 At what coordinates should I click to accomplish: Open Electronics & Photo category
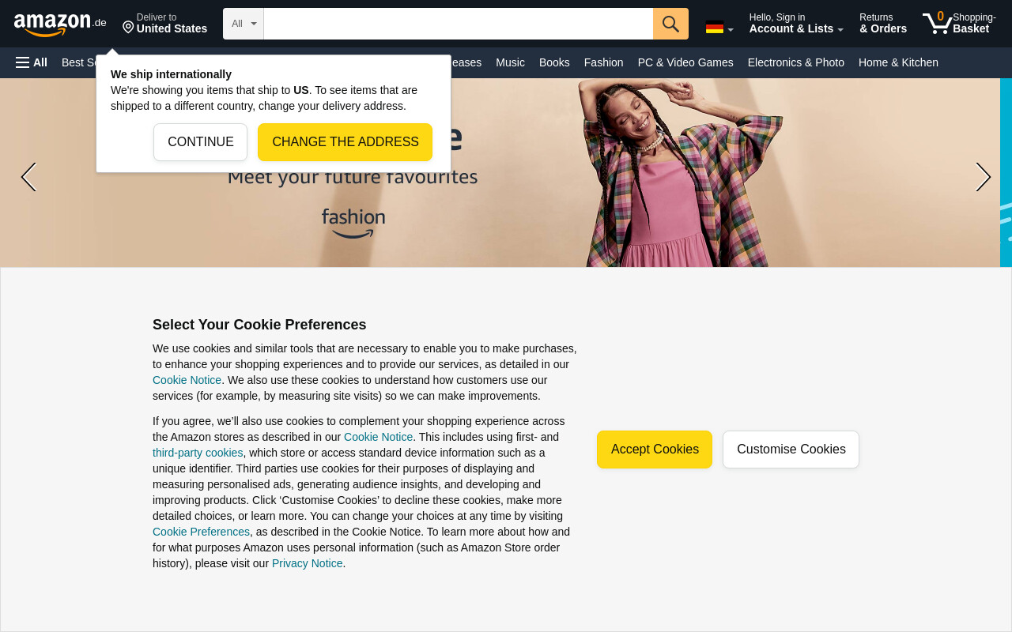[x=796, y=62]
